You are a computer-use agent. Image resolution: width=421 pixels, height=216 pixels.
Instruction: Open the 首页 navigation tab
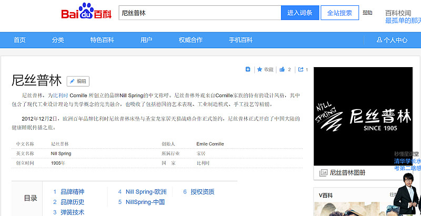(x=19, y=40)
